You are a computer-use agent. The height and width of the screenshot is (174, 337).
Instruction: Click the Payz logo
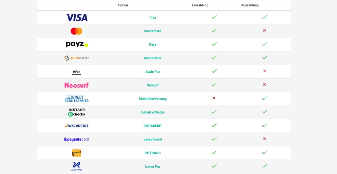tap(77, 44)
